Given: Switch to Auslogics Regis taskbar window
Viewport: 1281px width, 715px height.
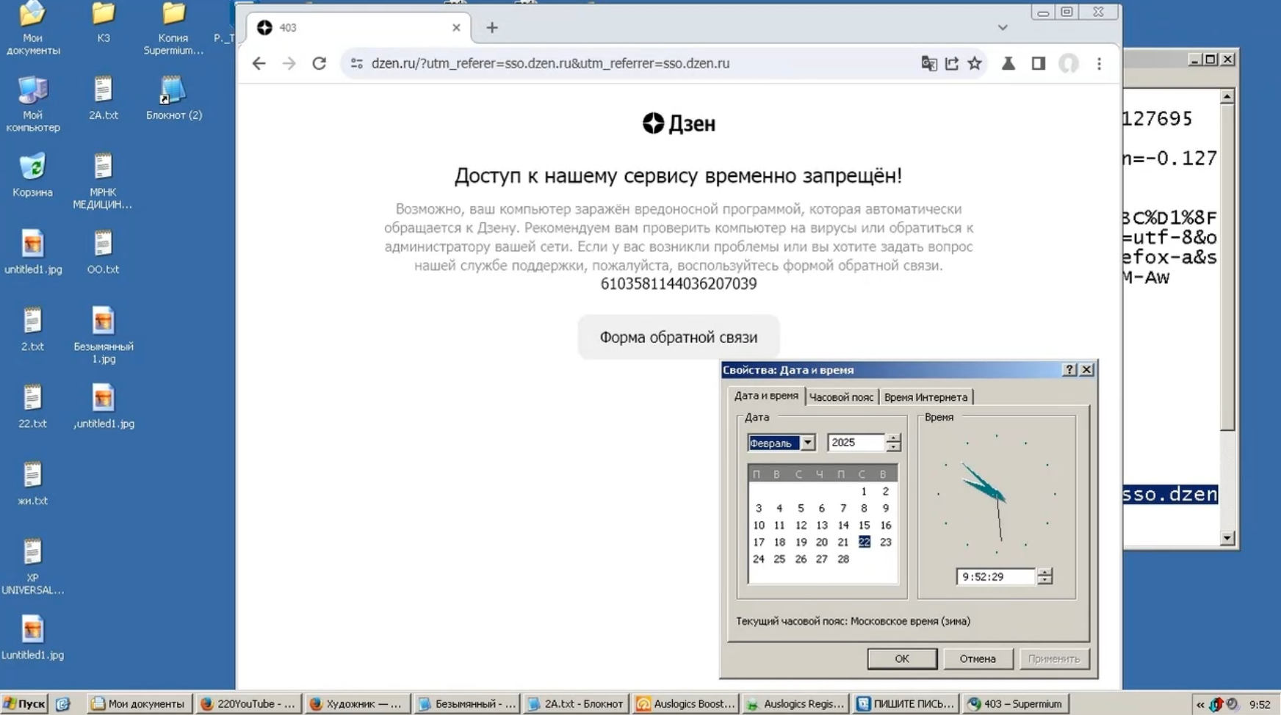Looking at the screenshot, I should (x=795, y=703).
